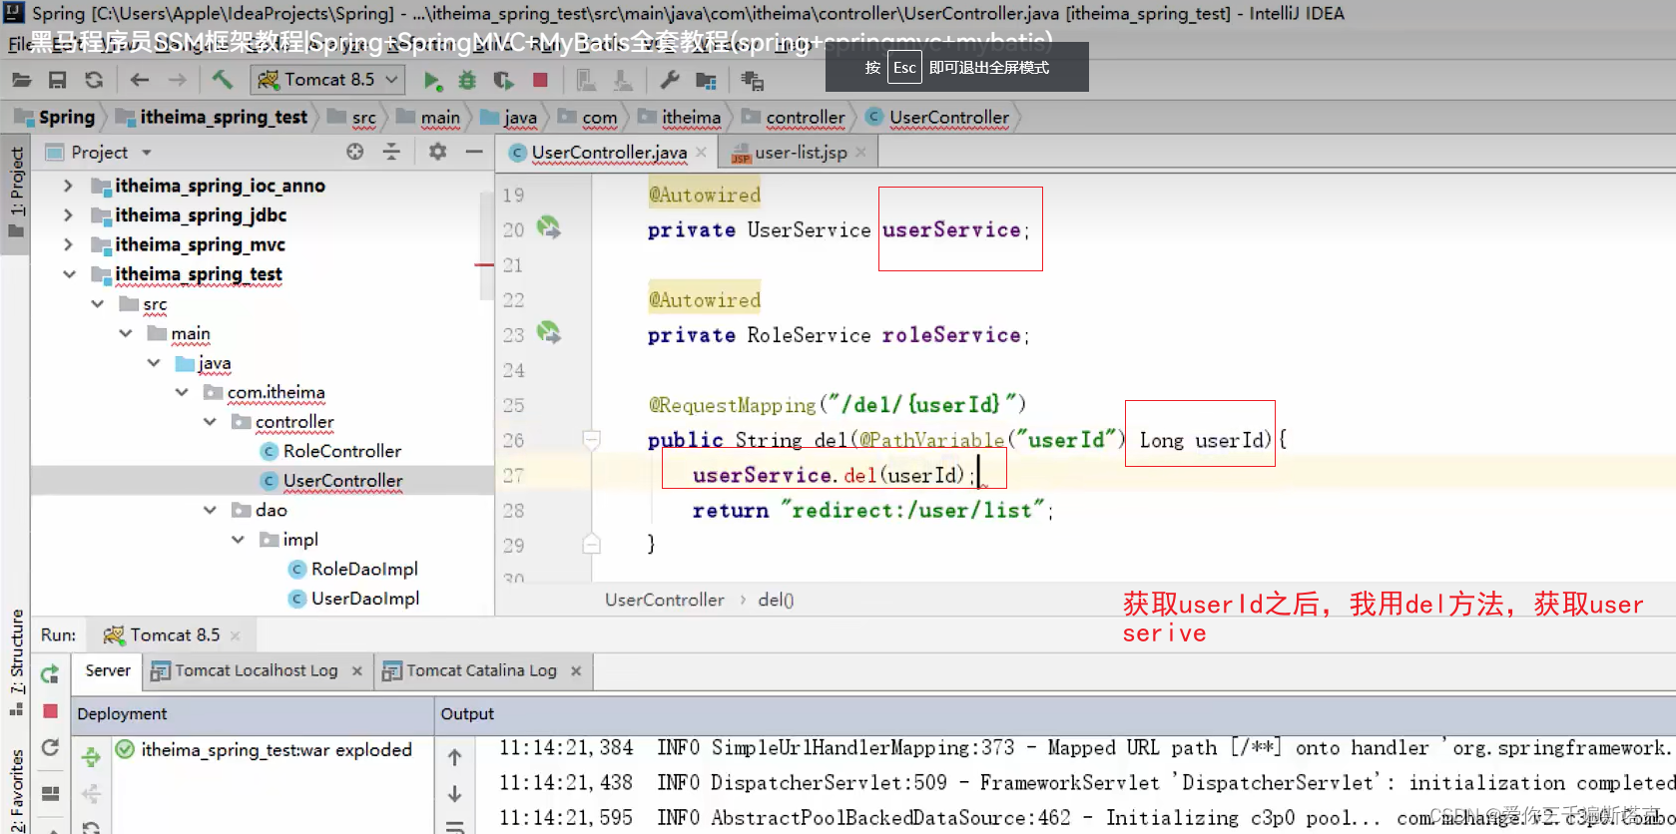Open settings via the wrench icon
1676x834 pixels.
click(670, 80)
